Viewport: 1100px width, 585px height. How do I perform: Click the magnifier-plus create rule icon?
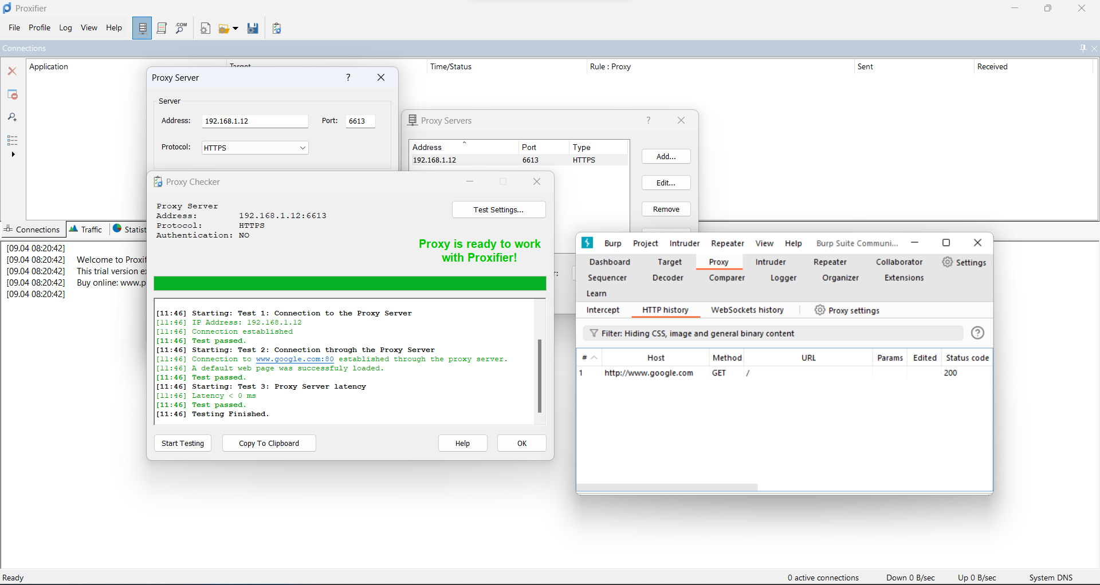[12, 117]
